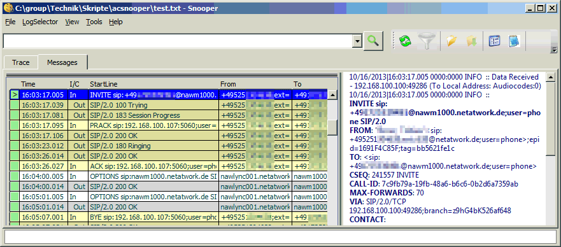Viewport: 561px width, 247px height.
Task: Select the 16:03:17.106 200 OK row
Action: coord(168,136)
